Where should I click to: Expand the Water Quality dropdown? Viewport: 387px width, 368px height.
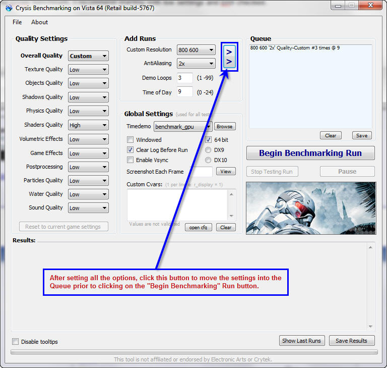pos(88,194)
